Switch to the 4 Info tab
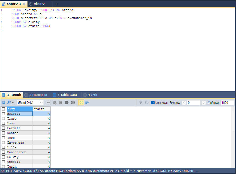The height and width of the screenshot is (174, 236). [91, 95]
